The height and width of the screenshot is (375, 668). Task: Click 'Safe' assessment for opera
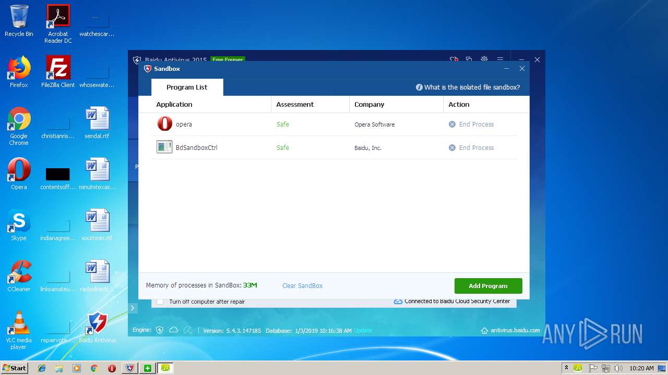[x=282, y=124]
